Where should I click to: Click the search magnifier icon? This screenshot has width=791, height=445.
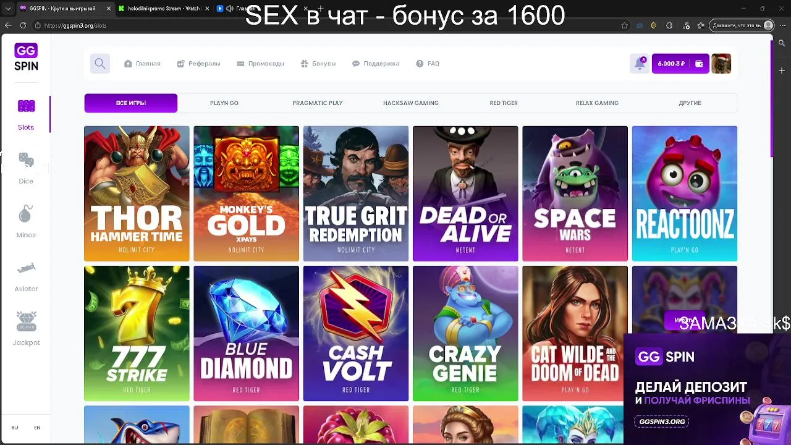click(x=100, y=64)
